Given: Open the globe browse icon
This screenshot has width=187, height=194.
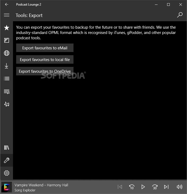Looking at the screenshot, I should [x=7, y=53].
